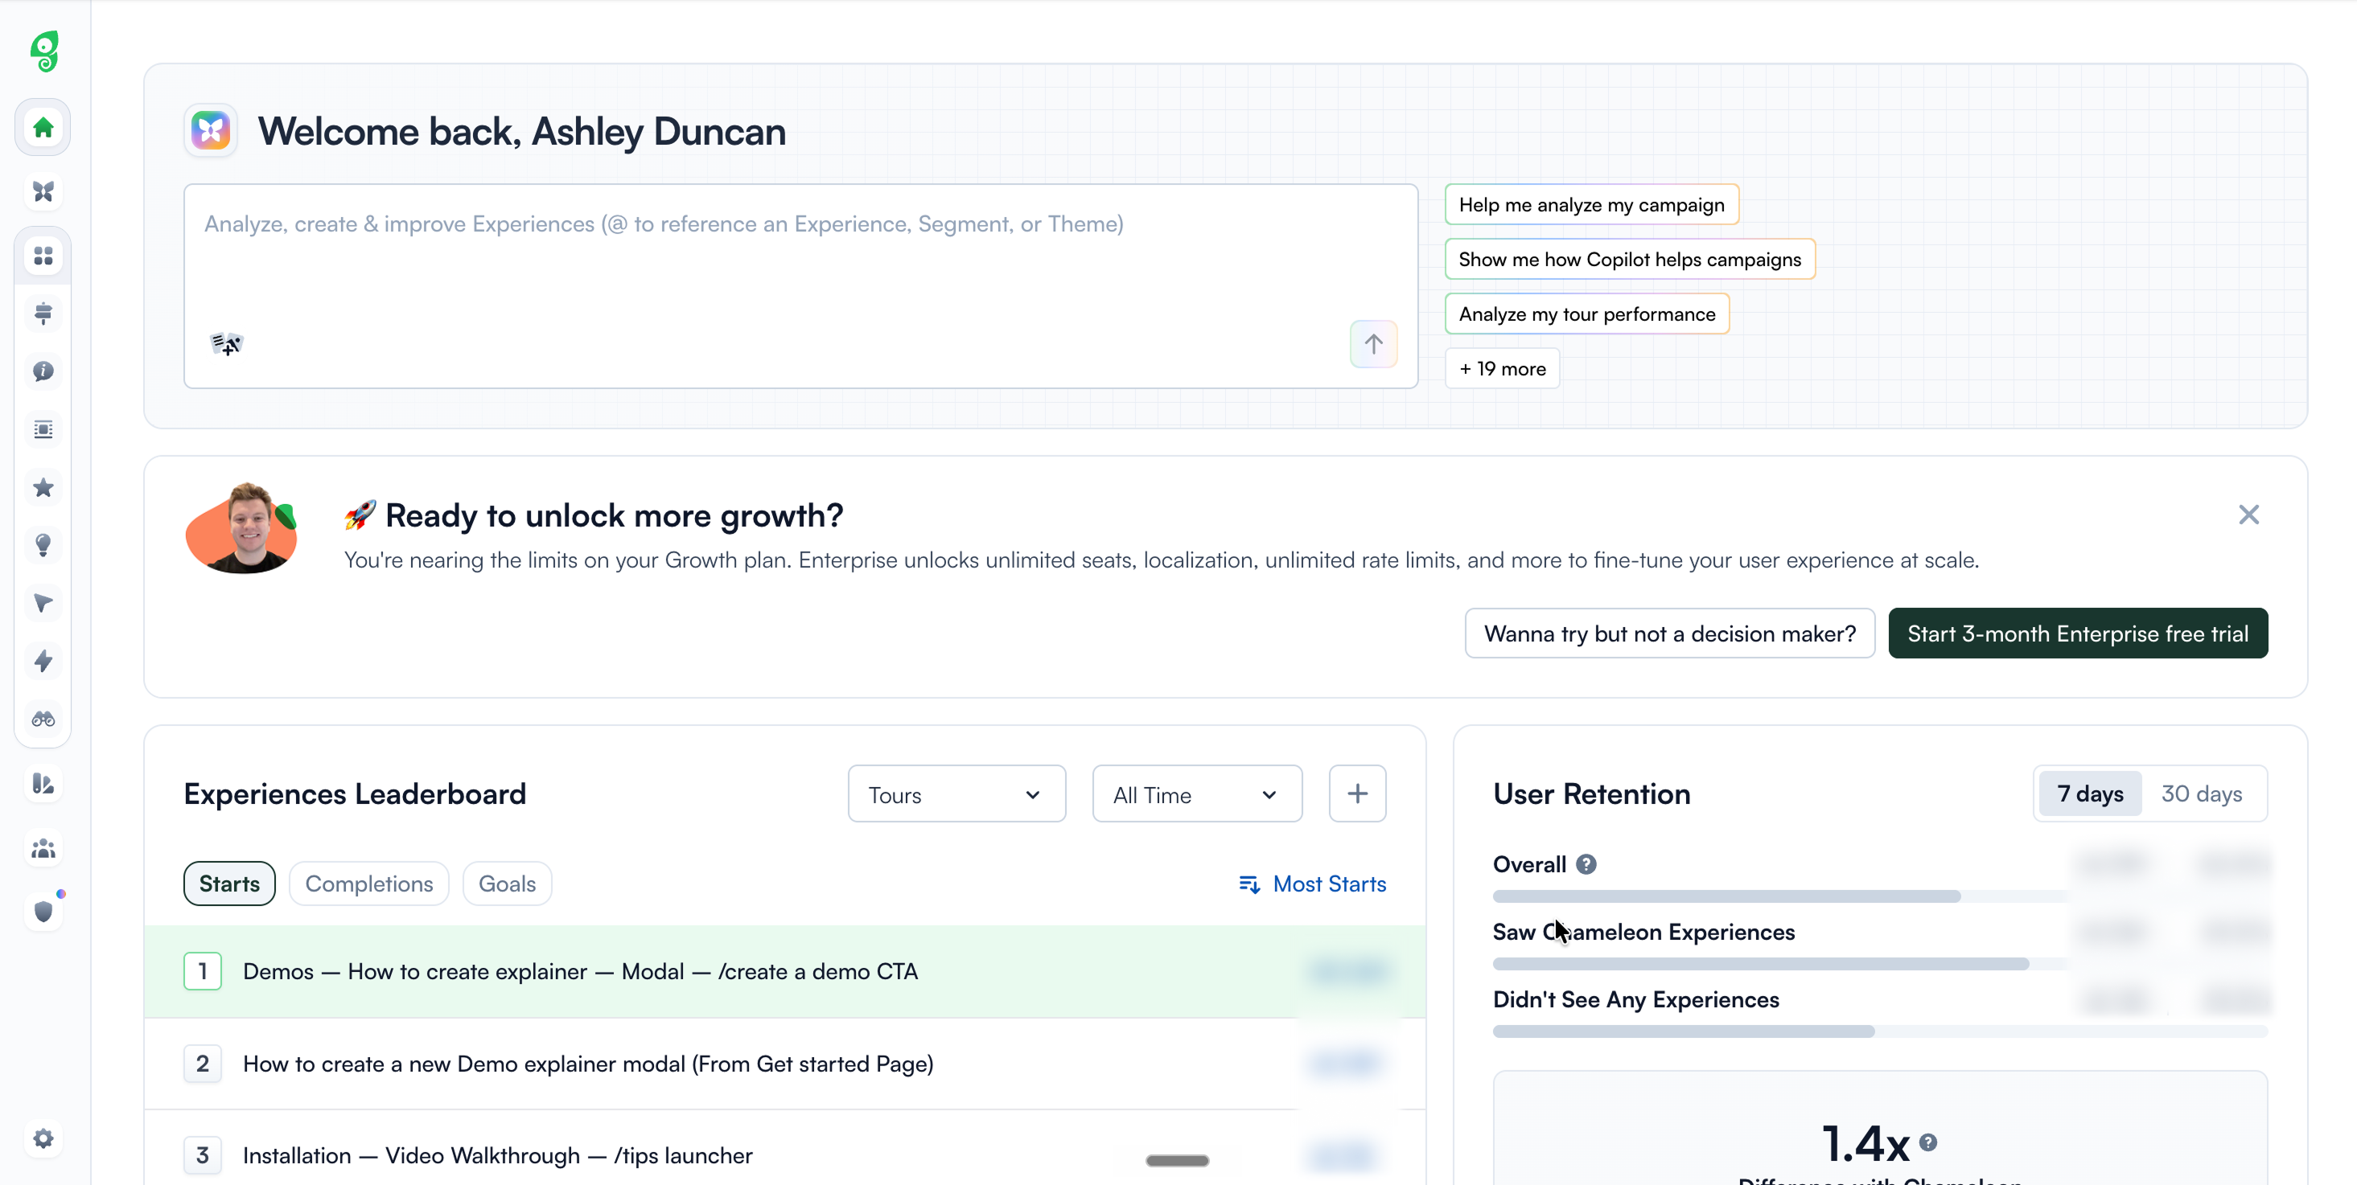This screenshot has width=2357, height=1185.
Task: Click Show me how Copilot helps campaigns
Action: (x=1630, y=260)
